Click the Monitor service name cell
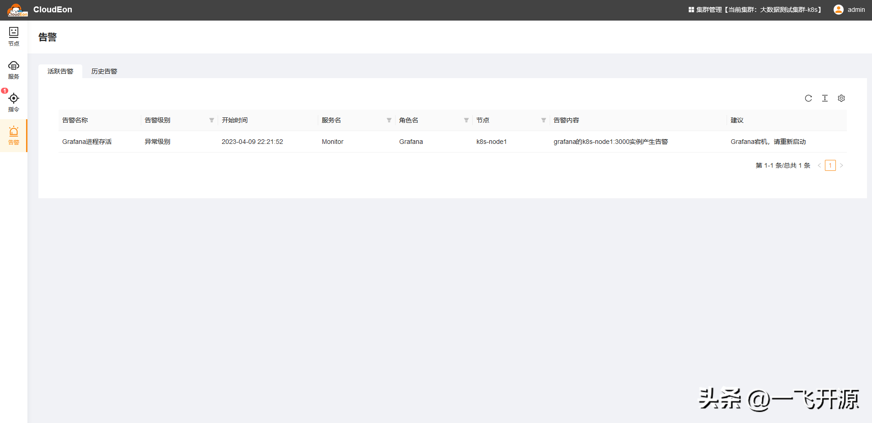The height and width of the screenshot is (423, 872). [332, 142]
